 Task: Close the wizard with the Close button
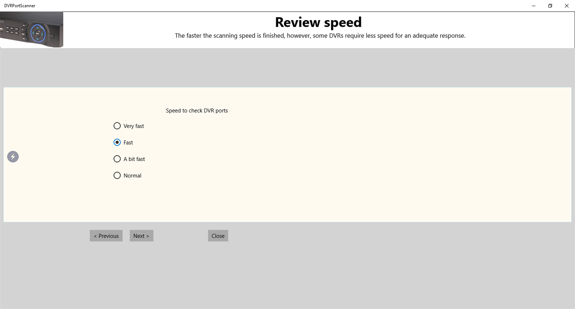click(218, 235)
